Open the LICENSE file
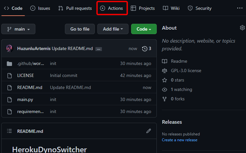The image size is (246, 153). tap(25, 75)
